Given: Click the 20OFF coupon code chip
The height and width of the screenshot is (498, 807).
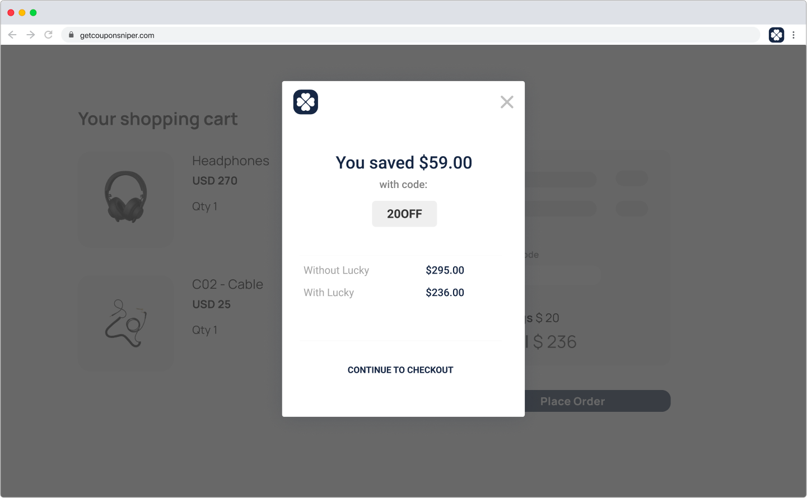Looking at the screenshot, I should click(404, 214).
